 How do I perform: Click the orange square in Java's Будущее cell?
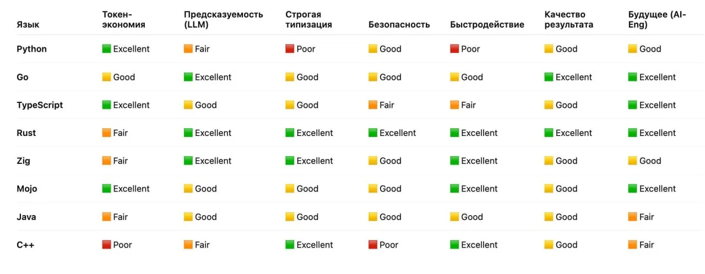tap(633, 217)
